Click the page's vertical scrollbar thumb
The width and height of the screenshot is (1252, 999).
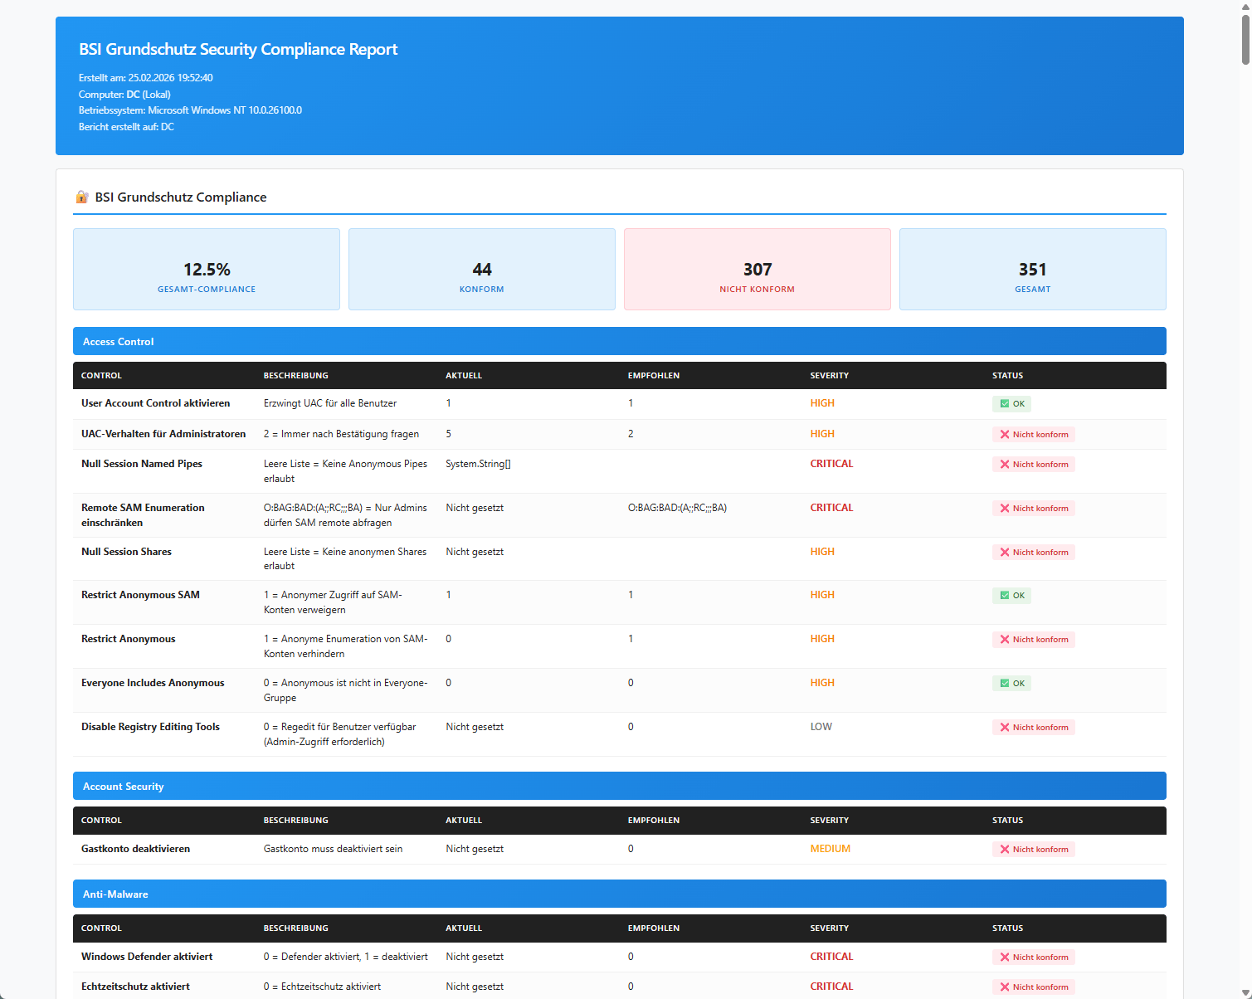tap(1245, 38)
